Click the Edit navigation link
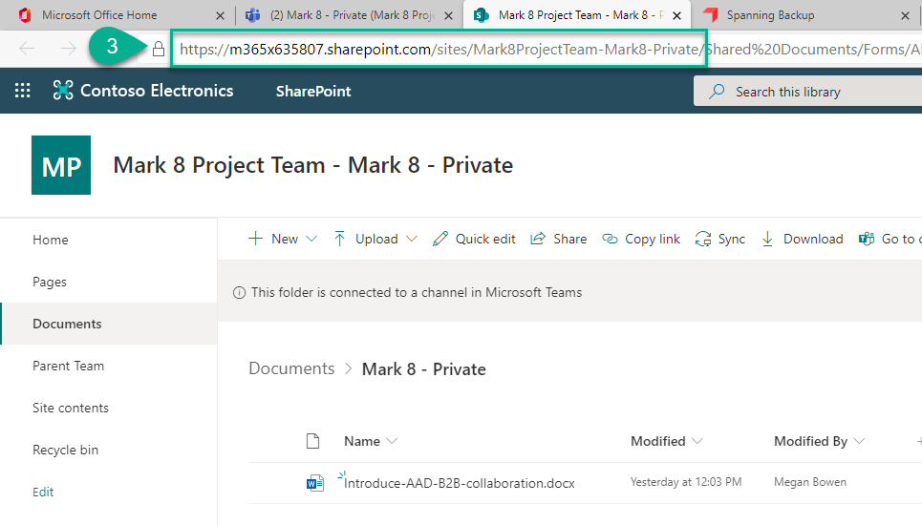 tap(43, 493)
